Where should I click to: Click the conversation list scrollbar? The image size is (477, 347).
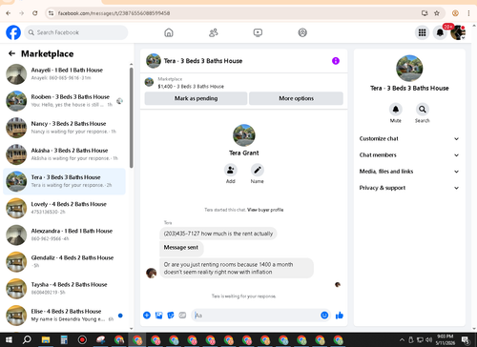132,117
